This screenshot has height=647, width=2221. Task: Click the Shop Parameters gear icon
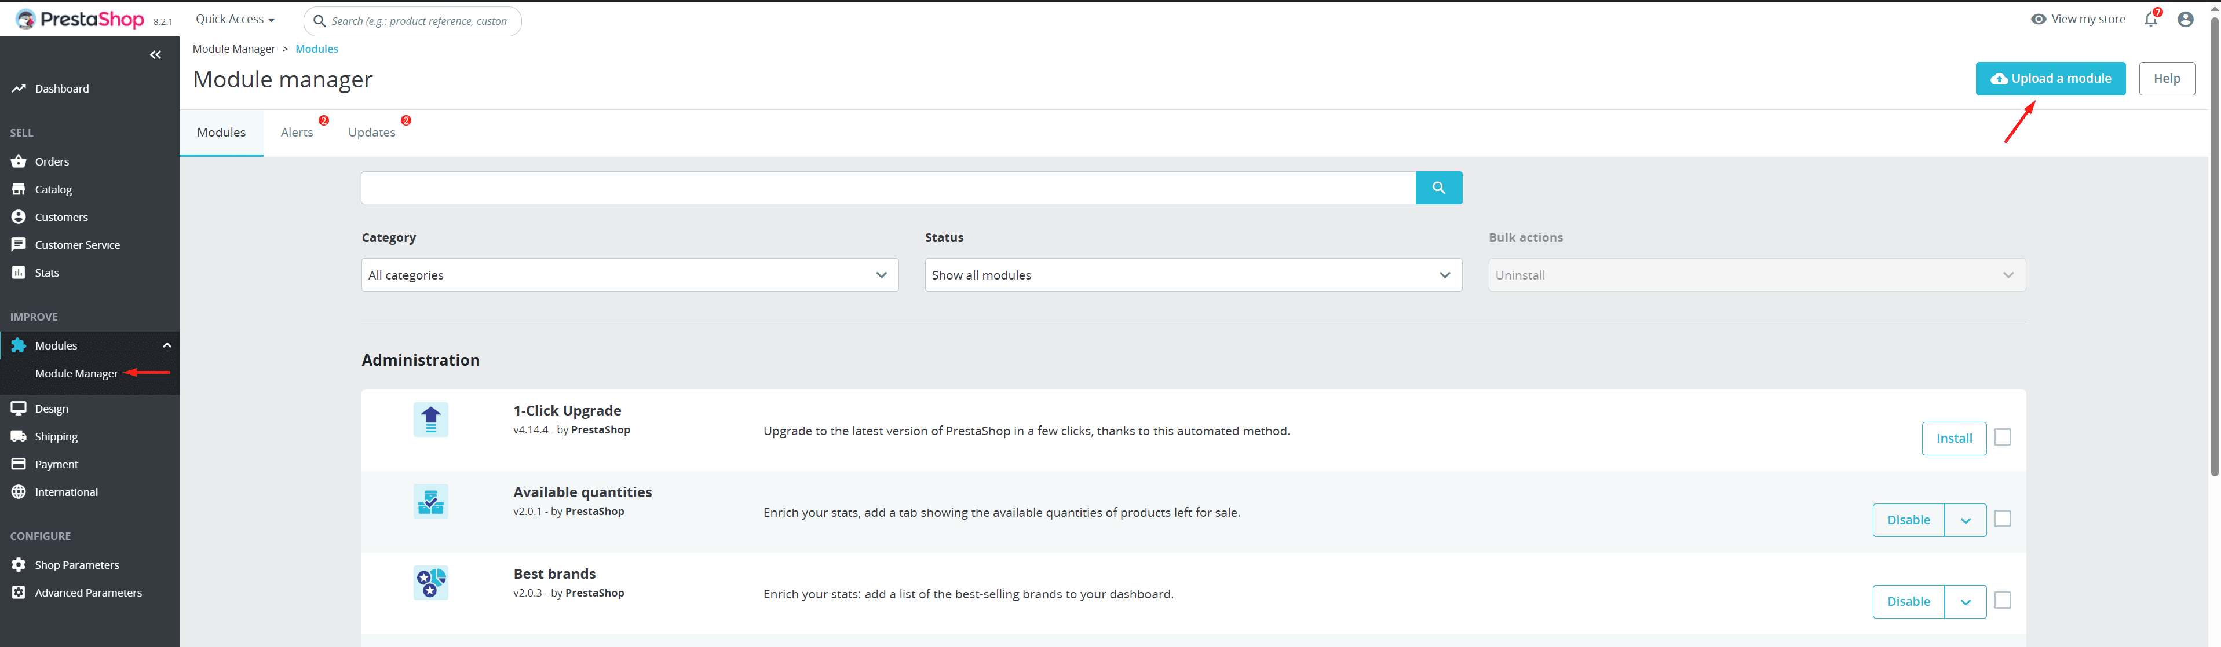click(x=19, y=564)
